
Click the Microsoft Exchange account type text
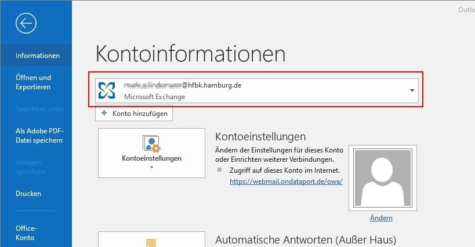pyautogui.click(x=154, y=97)
